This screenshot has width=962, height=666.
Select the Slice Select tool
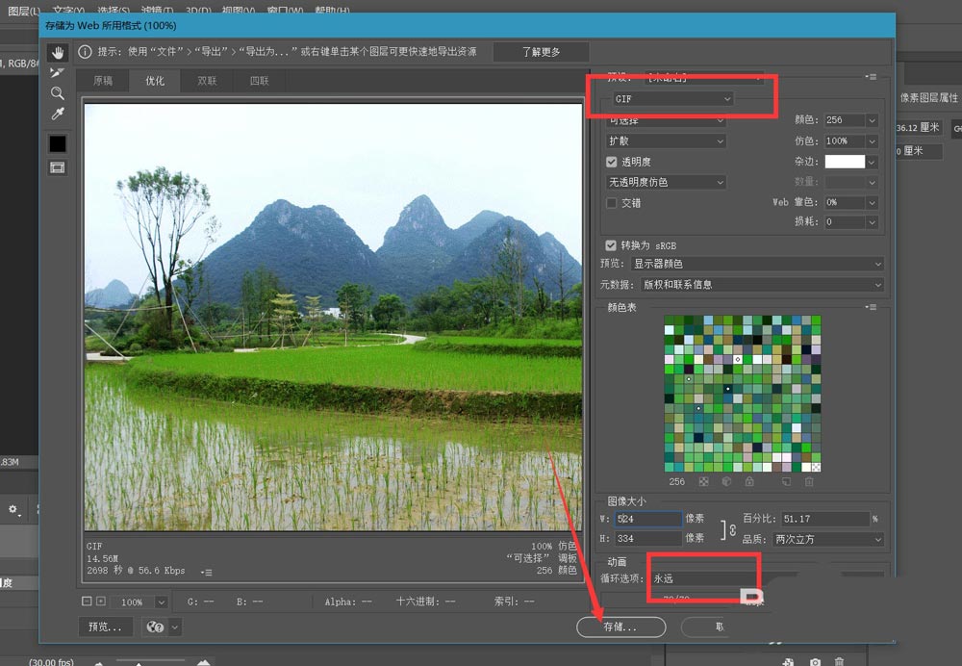tap(58, 73)
